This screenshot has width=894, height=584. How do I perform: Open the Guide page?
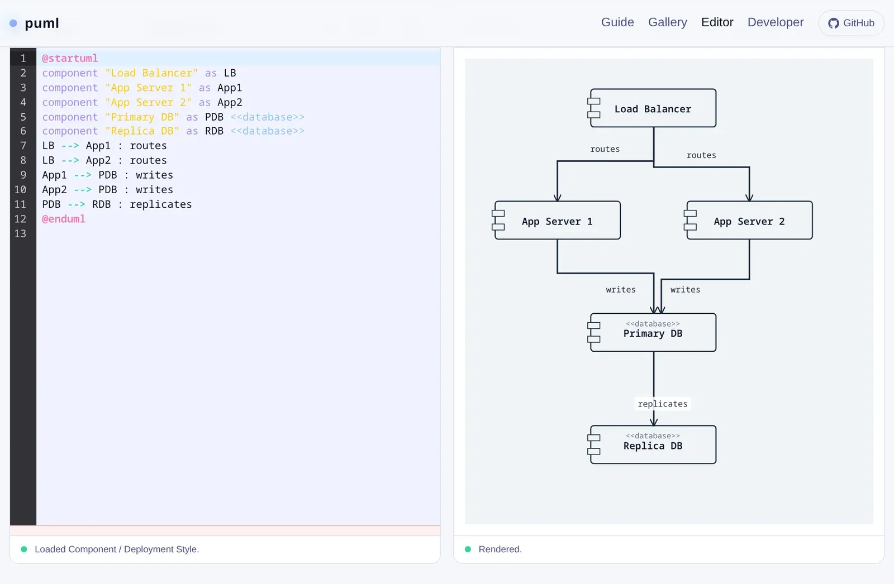coord(617,22)
